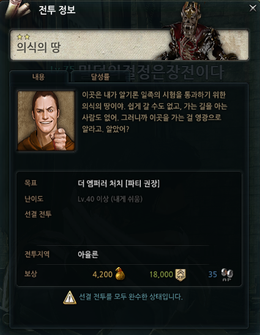Viewport: 260px width, 335px height.
Task: Open the 달성률 tab
Action: [x=100, y=76]
